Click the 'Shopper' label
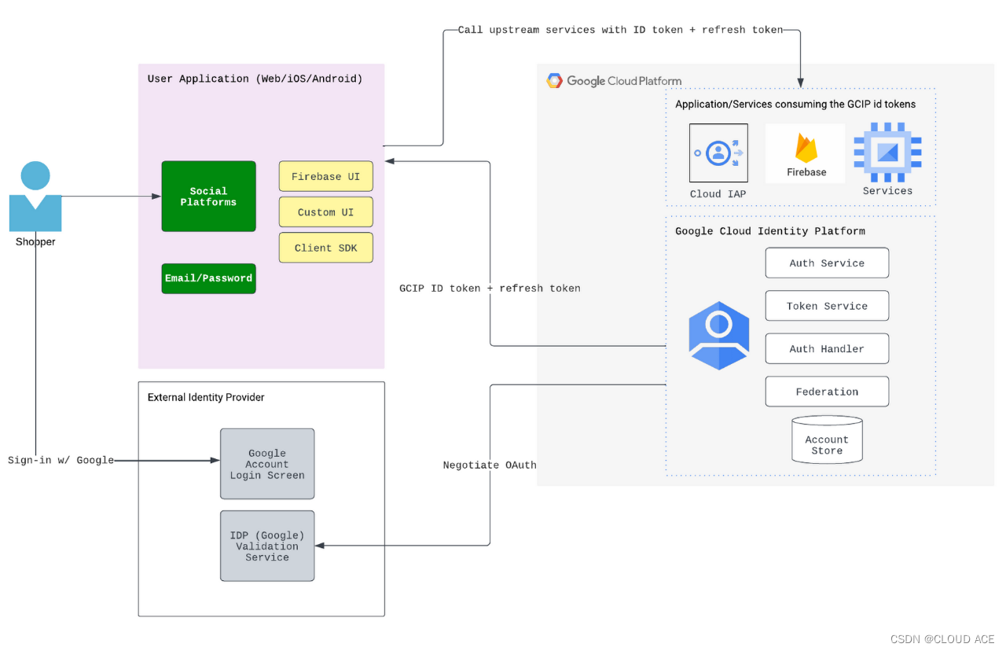This screenshot has width=1006, height=651. (35, 241)
